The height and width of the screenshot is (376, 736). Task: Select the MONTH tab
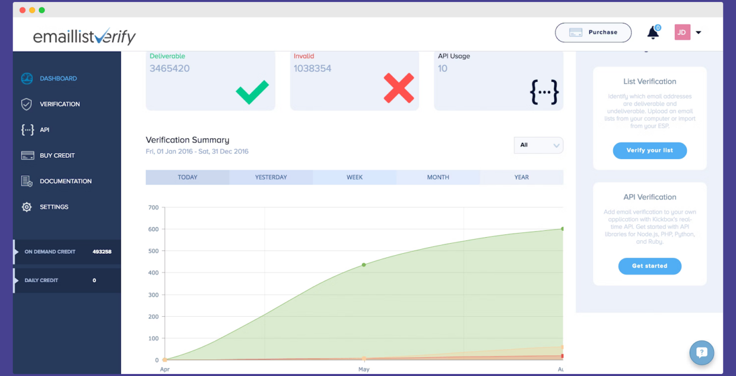(438, 177)
